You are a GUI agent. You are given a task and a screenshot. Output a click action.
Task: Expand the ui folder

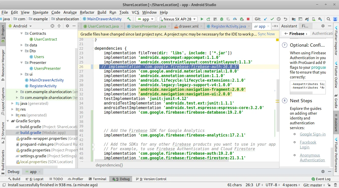22,74
